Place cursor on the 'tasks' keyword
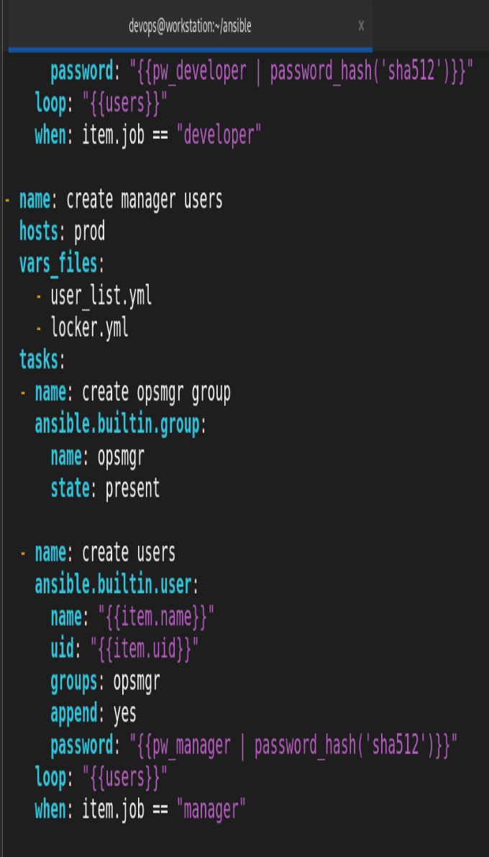The width and height of the screenshot is (489, 857). (39, 361)
